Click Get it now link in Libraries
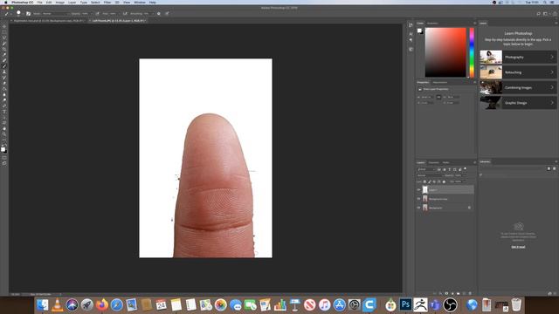559x314 pixels. tap(518, 247)
